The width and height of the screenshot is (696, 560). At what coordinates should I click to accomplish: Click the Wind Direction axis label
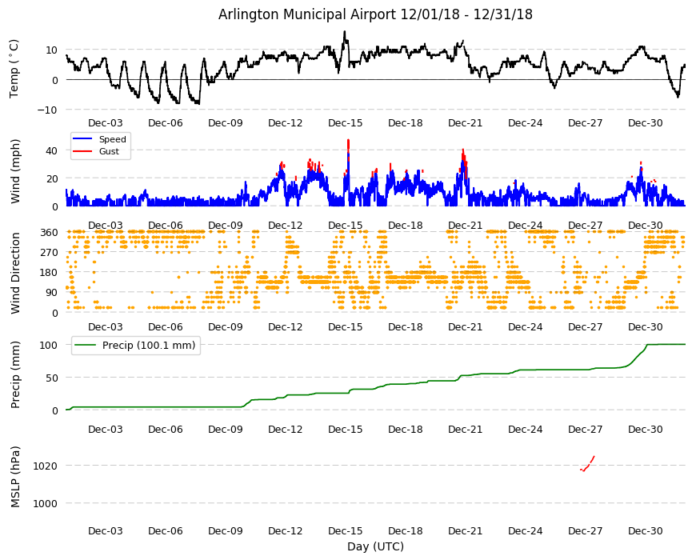click(x=15, y=273)
